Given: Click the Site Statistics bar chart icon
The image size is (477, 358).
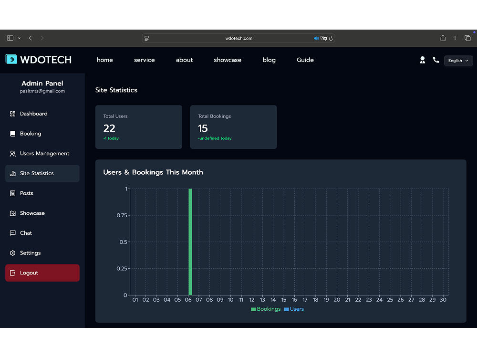Looking at the screenshot, I should [12, 174].
